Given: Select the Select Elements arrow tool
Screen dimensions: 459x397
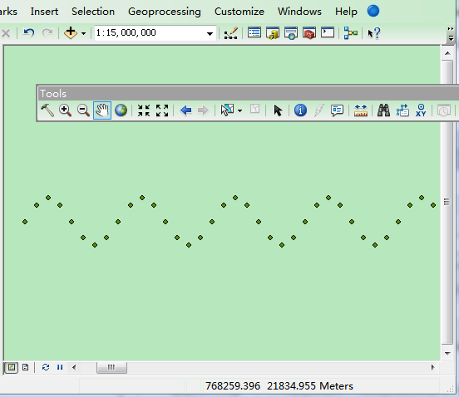Looking at the screenshot, I should coord(278,110).
